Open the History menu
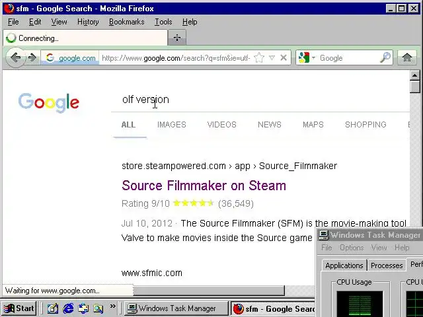Viewport: 423px width, 317px height. coord(88,22)
